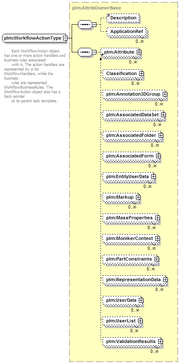180x364 pixels.
Task: Select the plm:RepresentationData element
Action: pyautogui.click(x=135, y=280)
